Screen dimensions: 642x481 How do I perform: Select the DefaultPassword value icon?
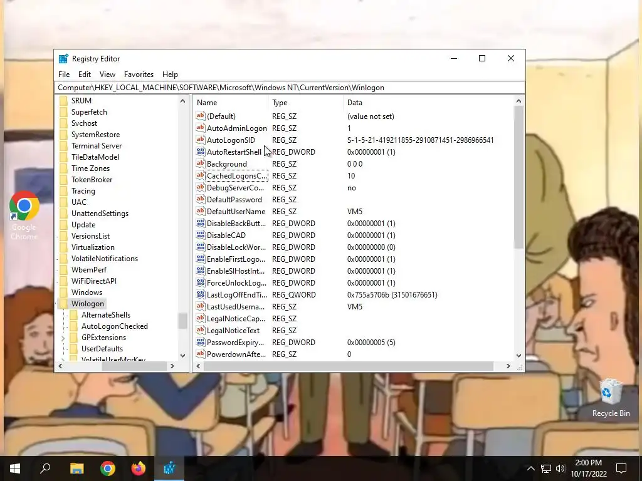coord(200,200)
